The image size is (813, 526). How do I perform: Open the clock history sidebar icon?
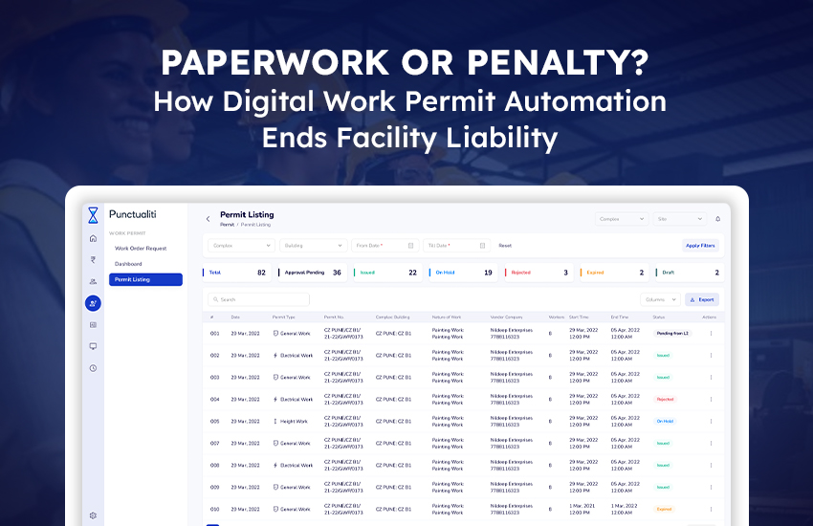(94, 368)
